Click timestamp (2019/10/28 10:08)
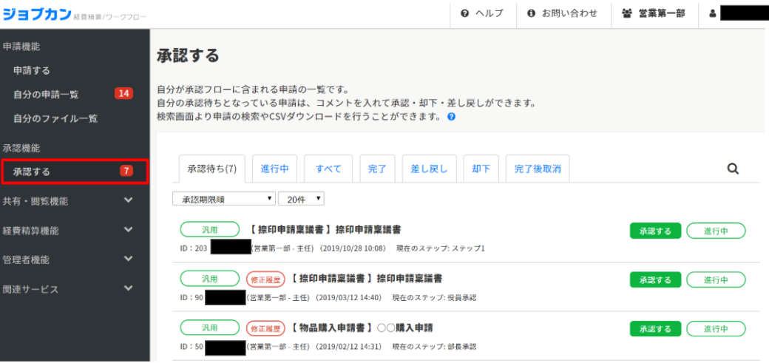The height and width of the screenshot is (363, 769). point(353,248)
